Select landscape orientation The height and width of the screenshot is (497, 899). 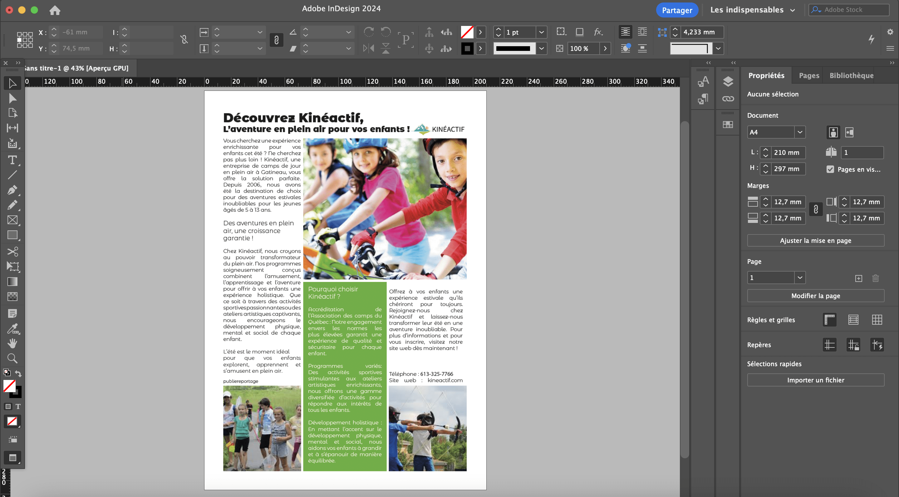pos(849,132)
